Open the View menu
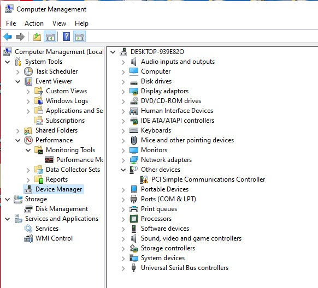Viewport: 318px width, 288px height. (x=59, y=23)
